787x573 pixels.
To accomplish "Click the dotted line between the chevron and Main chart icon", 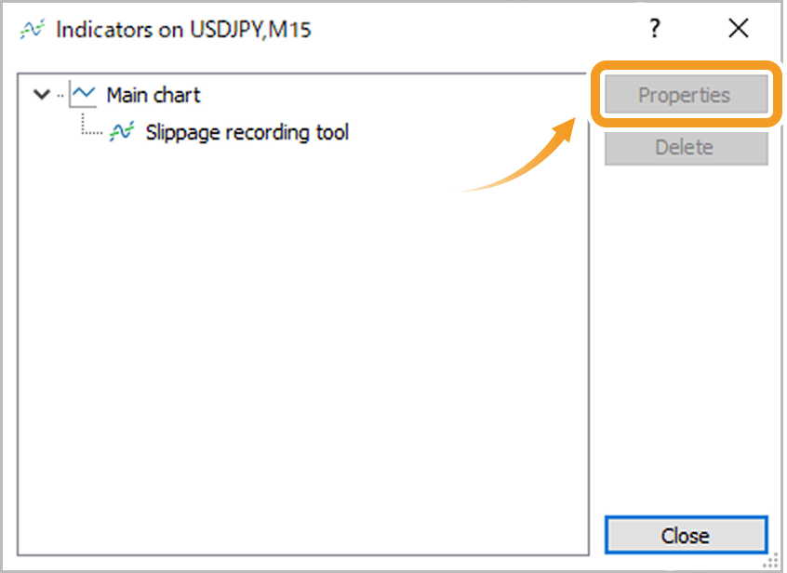I will tap(60, 95).
